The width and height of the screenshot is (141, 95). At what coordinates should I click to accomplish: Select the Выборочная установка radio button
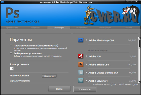11,53
